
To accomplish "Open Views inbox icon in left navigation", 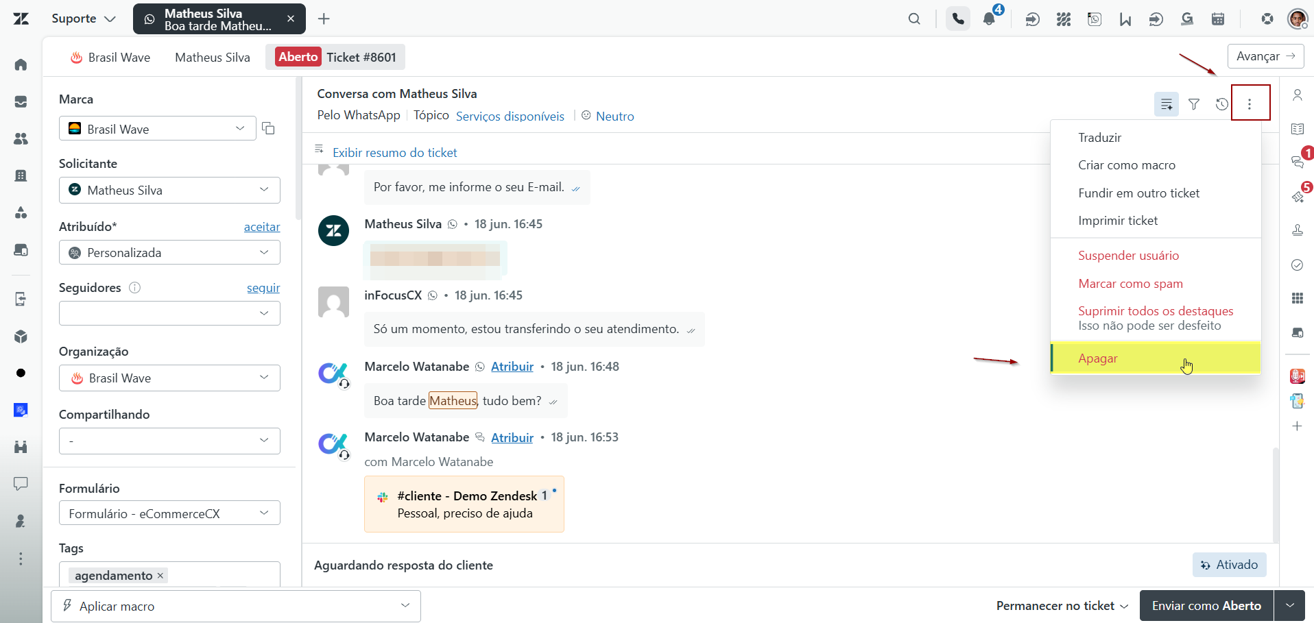I will 21,101.
